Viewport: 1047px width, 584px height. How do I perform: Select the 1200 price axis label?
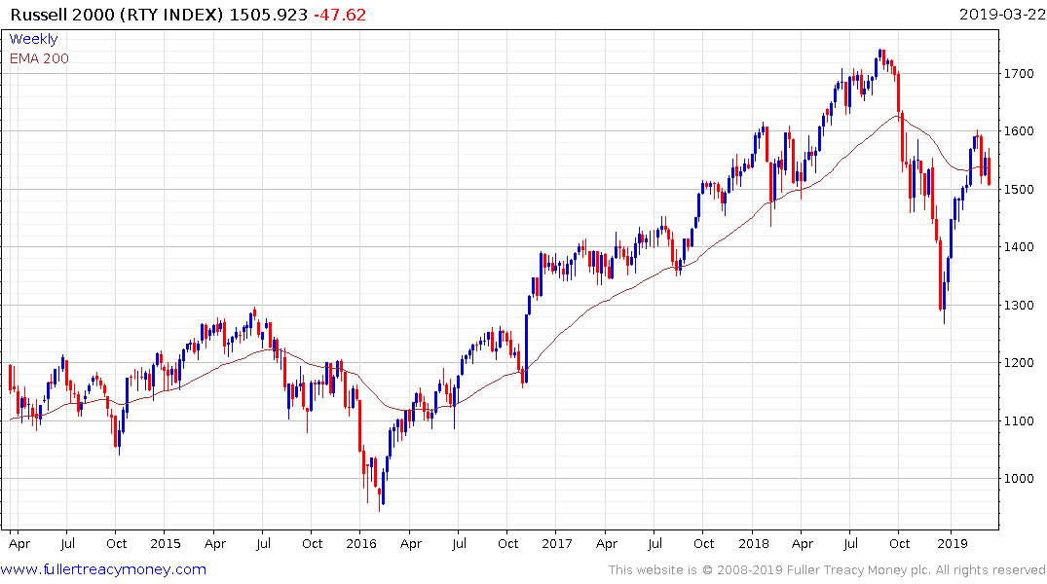[x=1019, y=363]
